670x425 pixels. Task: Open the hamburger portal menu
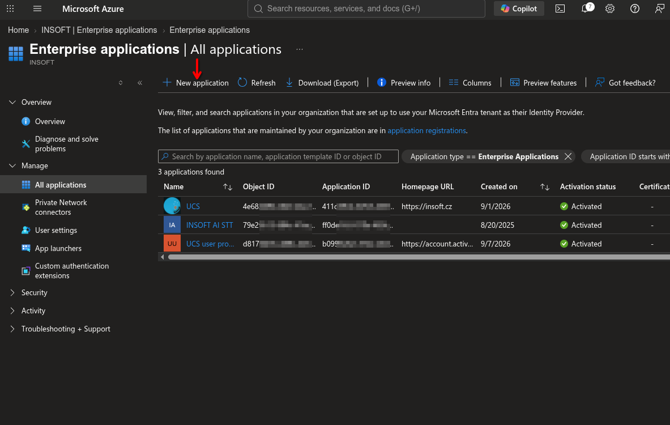[37, 8]
